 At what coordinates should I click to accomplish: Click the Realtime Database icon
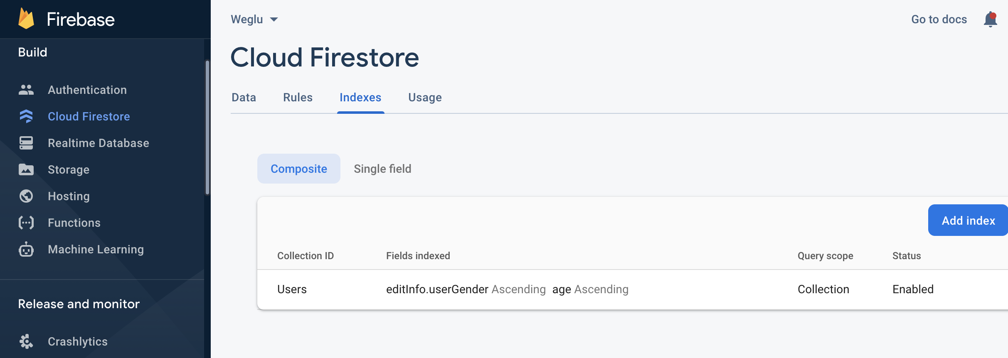[x=26, y=143]
